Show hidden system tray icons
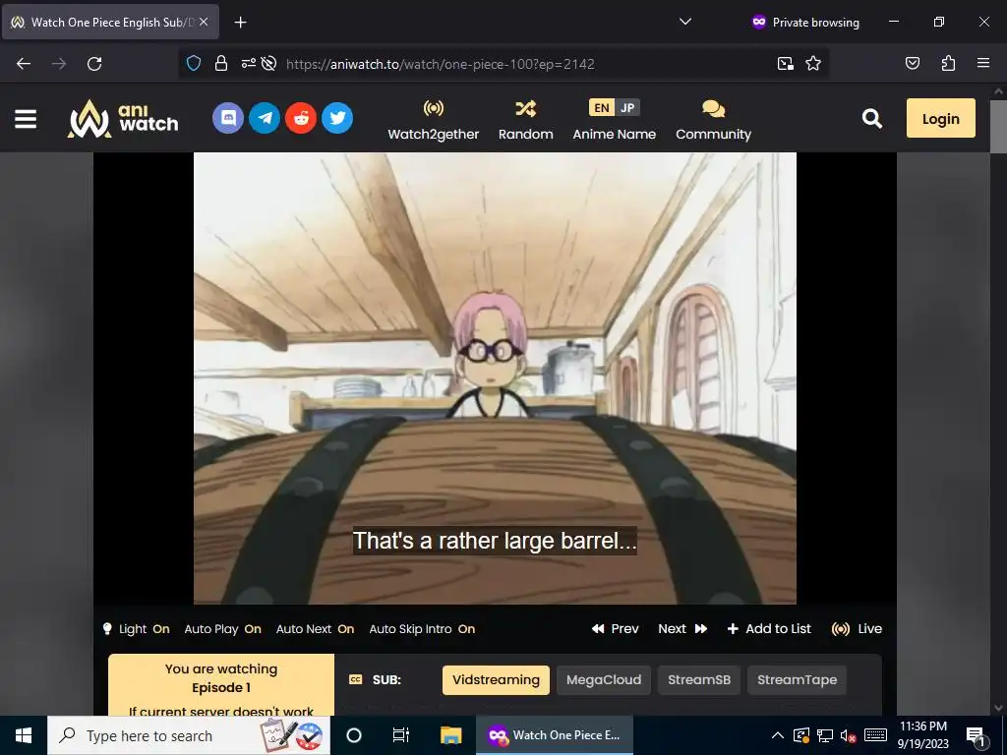Image resolution: width=1007 pixels, height=755 pixels. [x=777, y=735]
